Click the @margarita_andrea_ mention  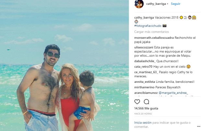click(x=173, y=93)
